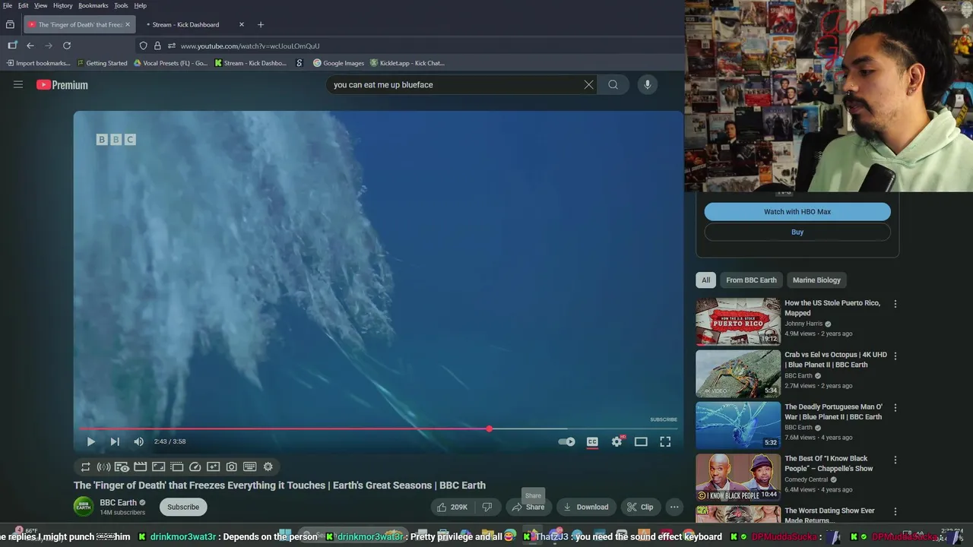Toggle the loop button below the video
Image resolution: width=973 pixels, height=547 pixels.
(x=86, y=466)
